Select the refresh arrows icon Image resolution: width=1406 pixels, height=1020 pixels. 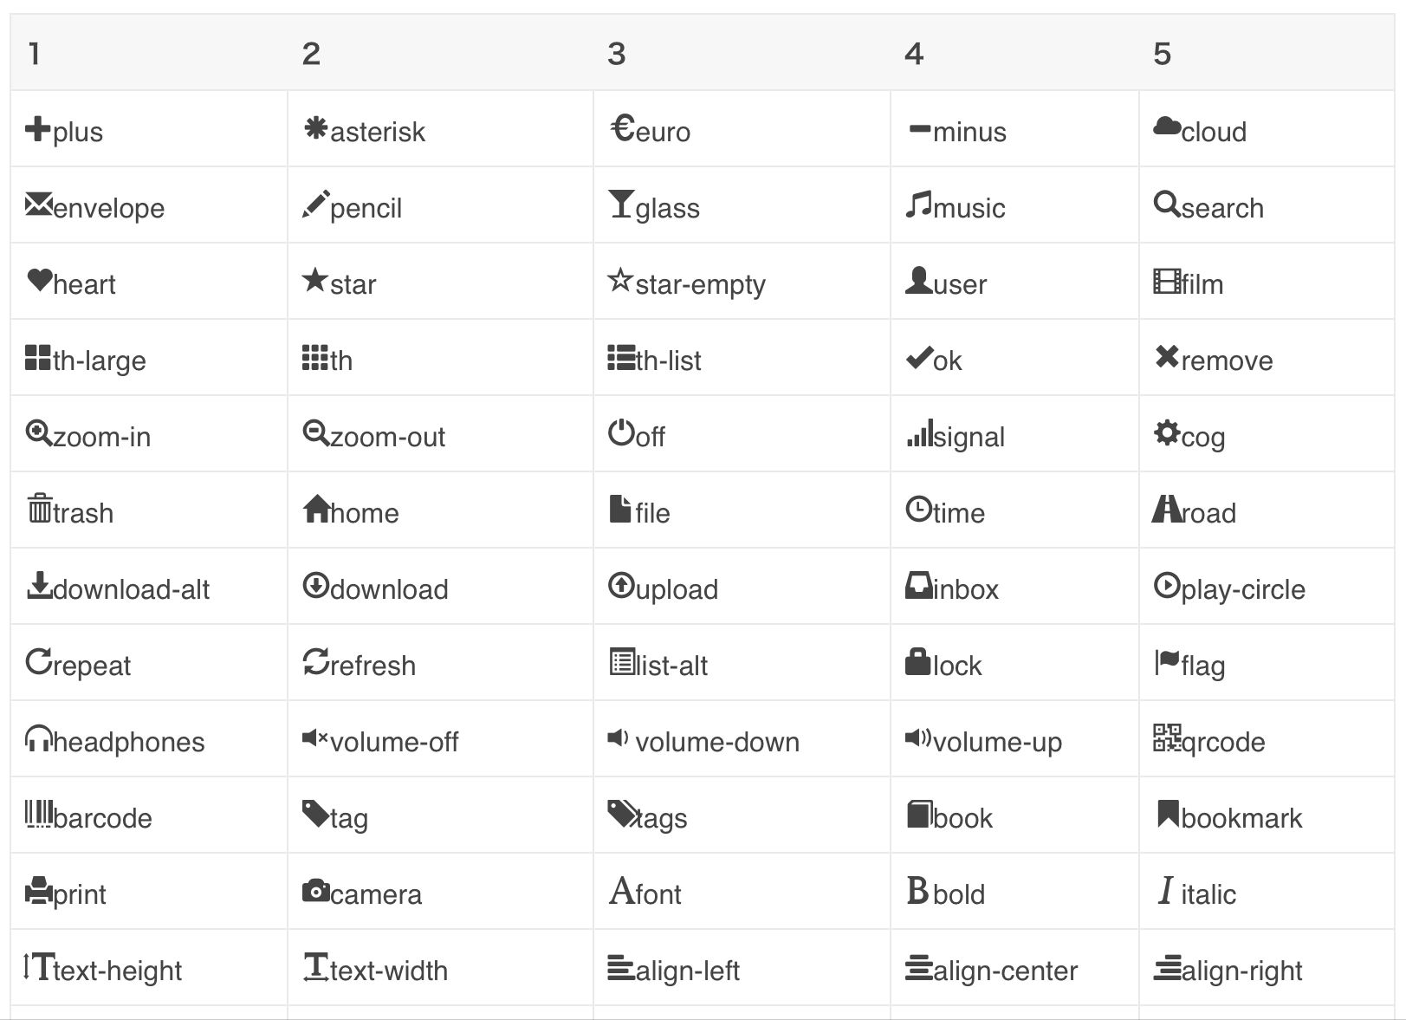[x=315, y=661]
